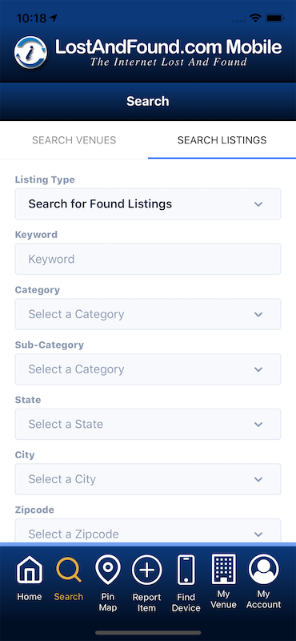The image size is (296, 641).
Task: Open the Listing Type dropdown
Action: (148, 204)
